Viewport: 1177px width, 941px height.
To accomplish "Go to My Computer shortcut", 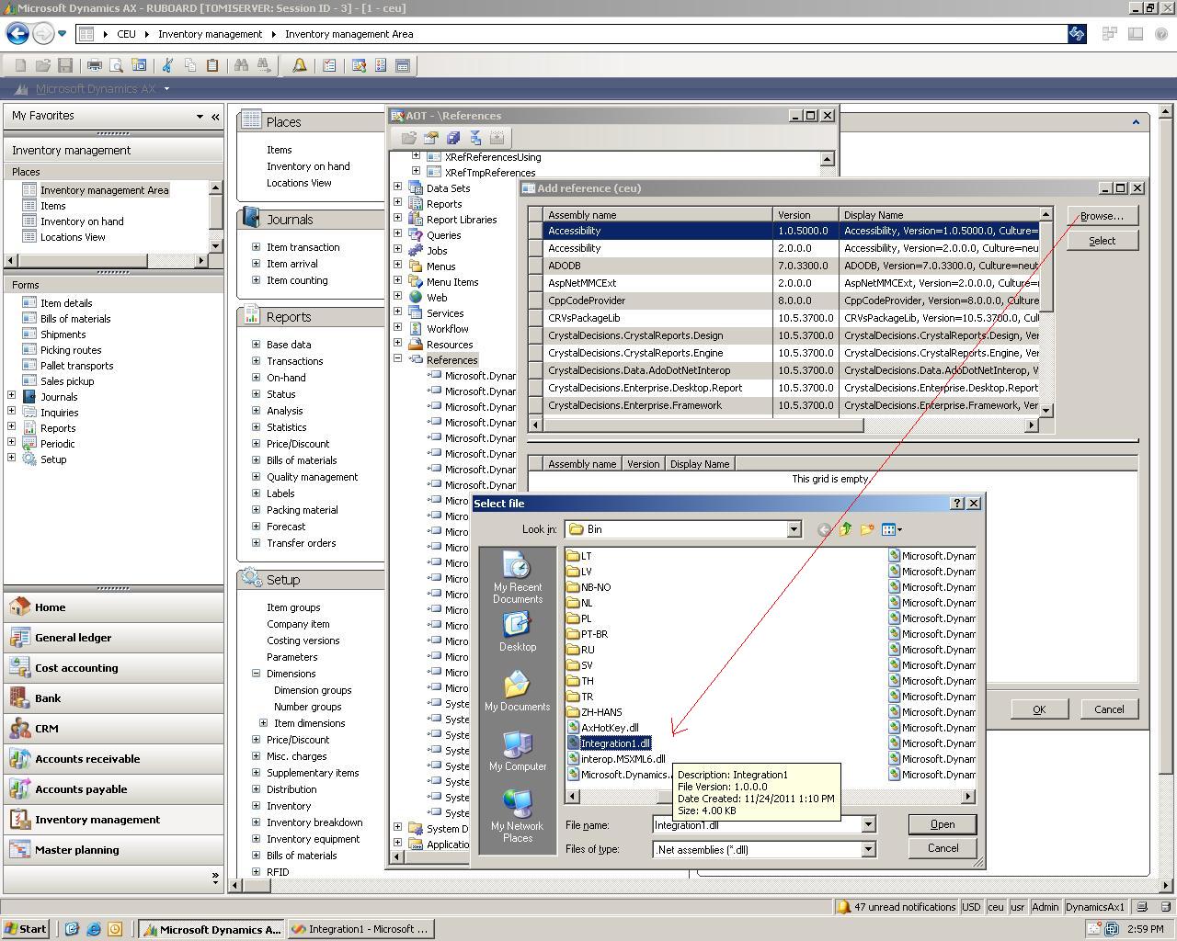I will coord(518,752).
